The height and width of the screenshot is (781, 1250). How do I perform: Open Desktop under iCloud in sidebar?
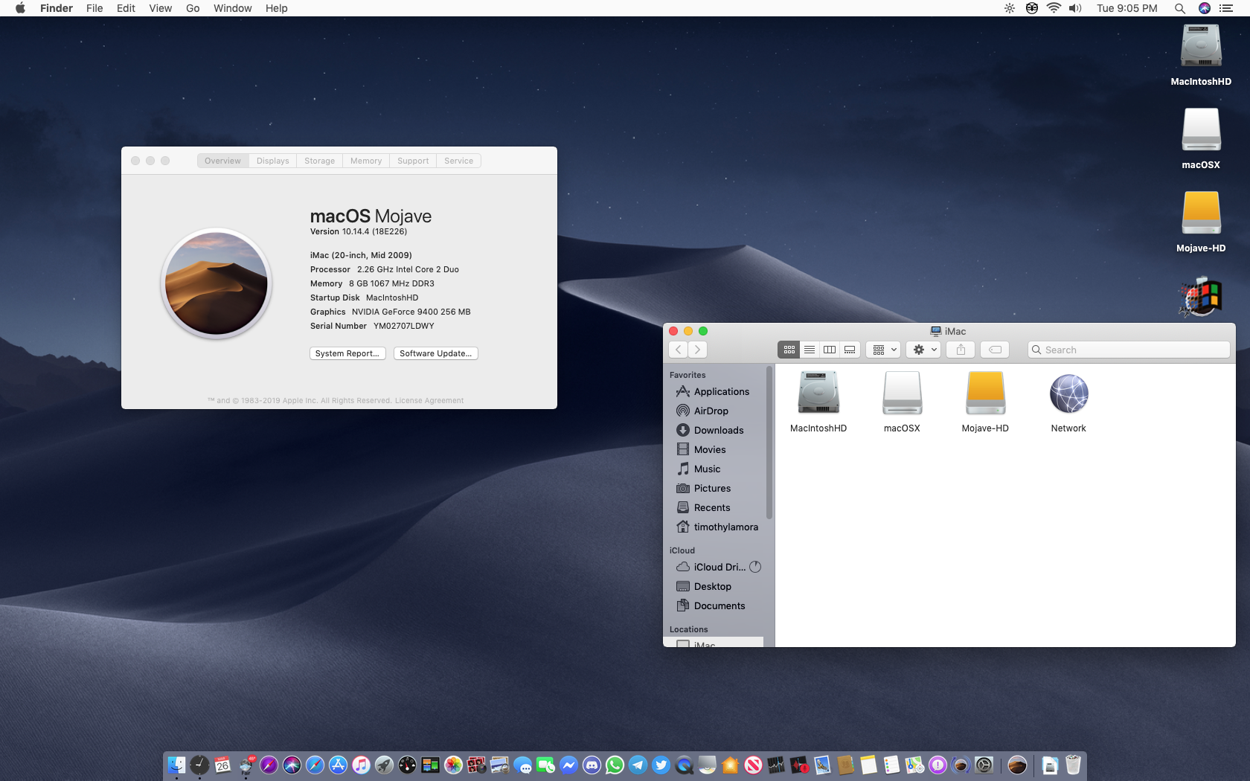coord(704,586)
